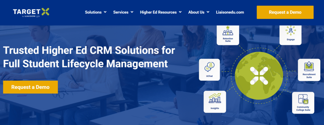Open the Higher Ed Resources menu
Viewport: 324px width, 125px height.
tap(158, 12)
